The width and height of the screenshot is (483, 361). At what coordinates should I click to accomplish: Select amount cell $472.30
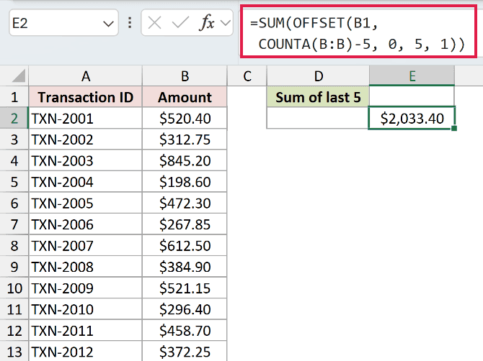point(185,203)
